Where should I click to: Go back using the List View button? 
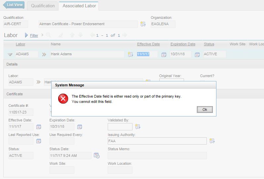point(14,5)
